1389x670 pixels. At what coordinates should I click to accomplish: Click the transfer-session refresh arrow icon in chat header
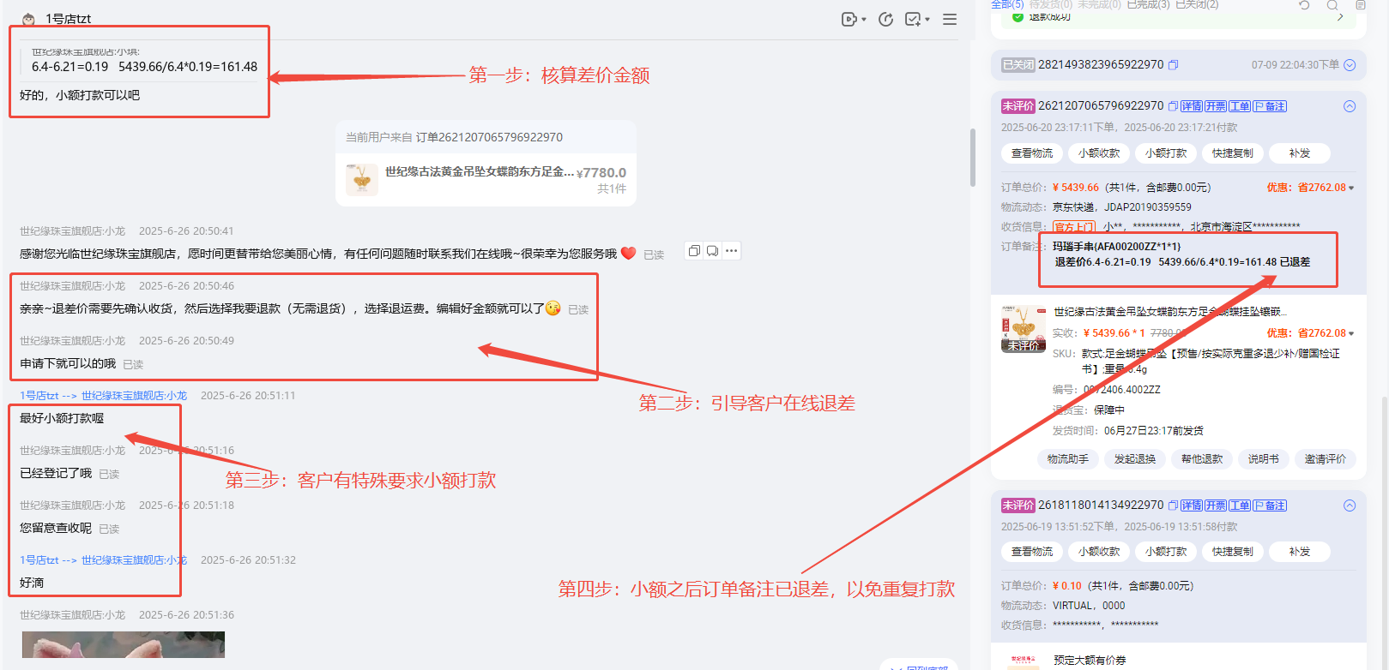tap(886, 19)
